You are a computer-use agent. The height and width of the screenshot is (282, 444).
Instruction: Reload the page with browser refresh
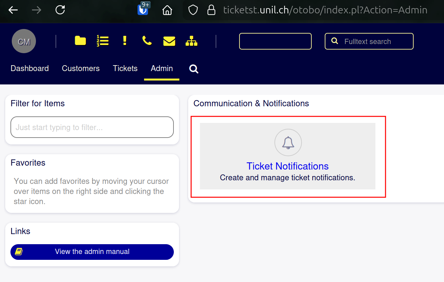coord(60,10)
